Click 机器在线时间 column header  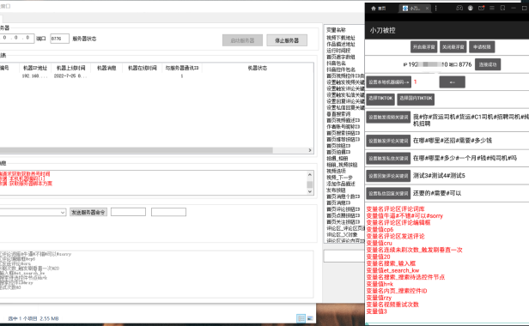tap(143, 68)
